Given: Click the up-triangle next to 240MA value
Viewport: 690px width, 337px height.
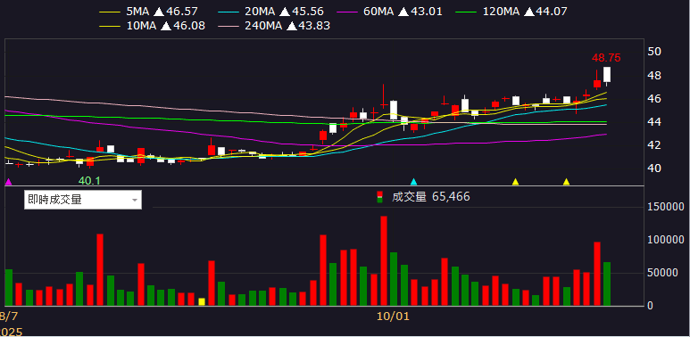Looking at the screenshot, I should click(x=291, y=26).
